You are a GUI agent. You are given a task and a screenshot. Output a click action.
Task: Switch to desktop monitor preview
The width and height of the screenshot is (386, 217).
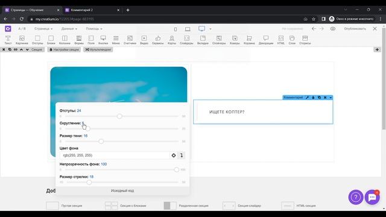201,29
